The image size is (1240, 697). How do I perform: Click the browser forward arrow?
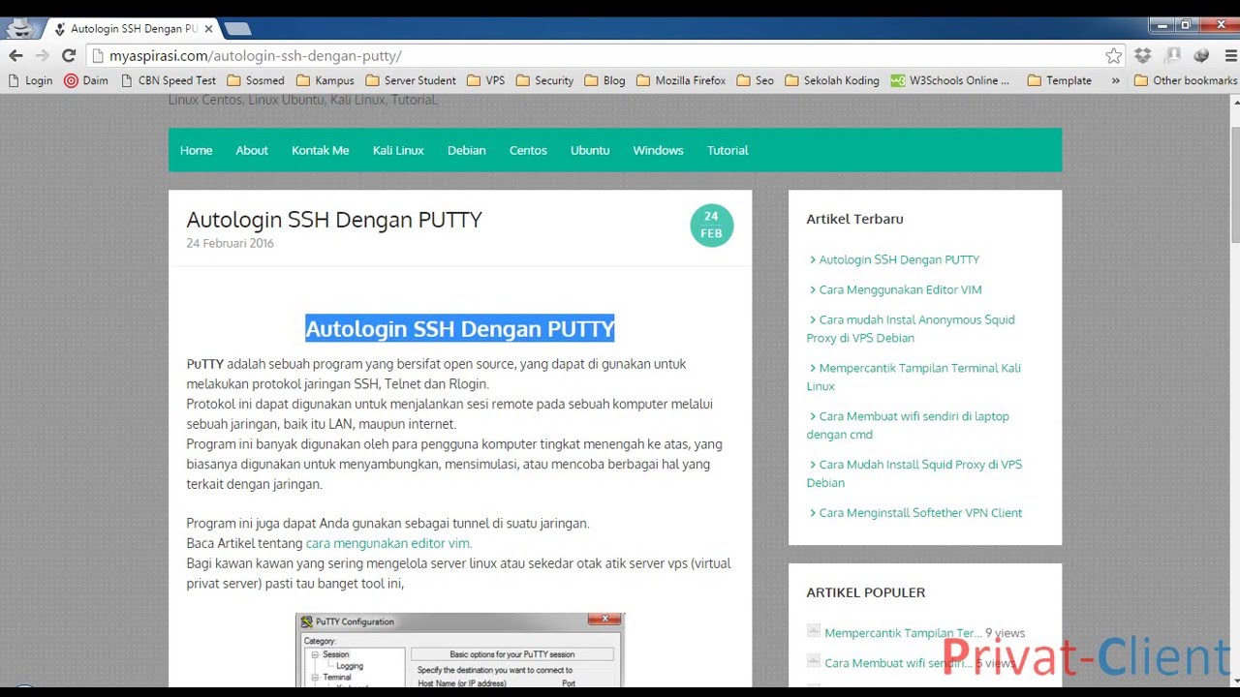coord(42,56)
